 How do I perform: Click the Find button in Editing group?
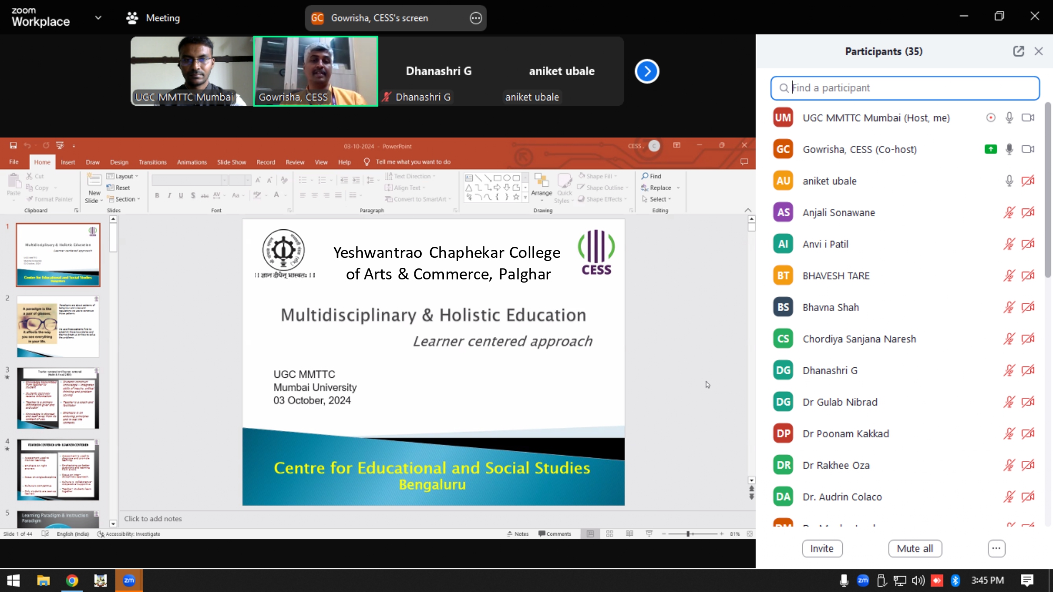(652, 176)
